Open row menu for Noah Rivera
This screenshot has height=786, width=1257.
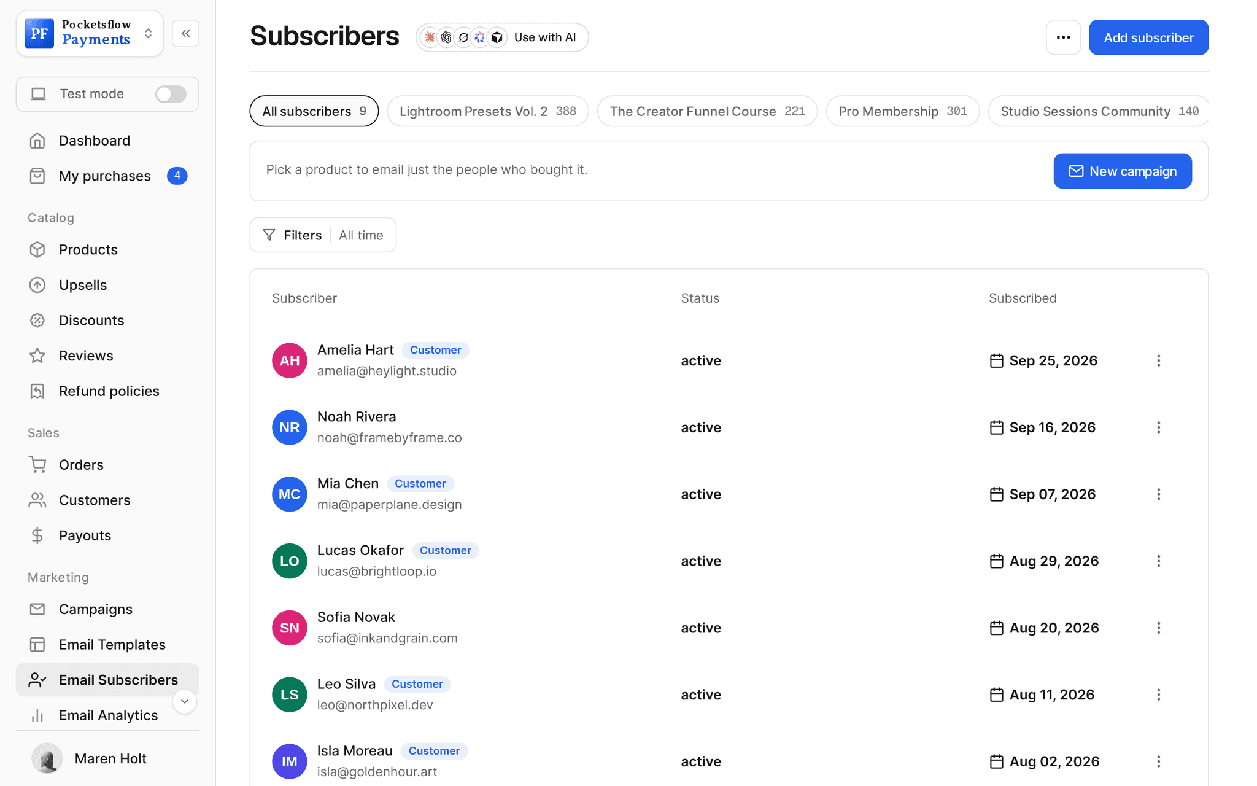1159,427
